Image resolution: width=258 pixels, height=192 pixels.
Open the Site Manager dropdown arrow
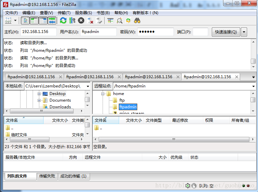tap(15, 20)
